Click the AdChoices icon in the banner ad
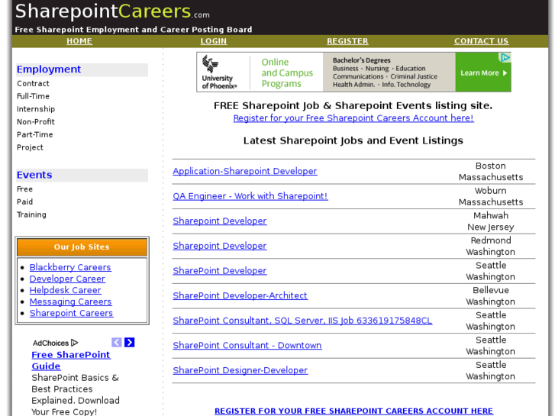 tap(505, 57)
